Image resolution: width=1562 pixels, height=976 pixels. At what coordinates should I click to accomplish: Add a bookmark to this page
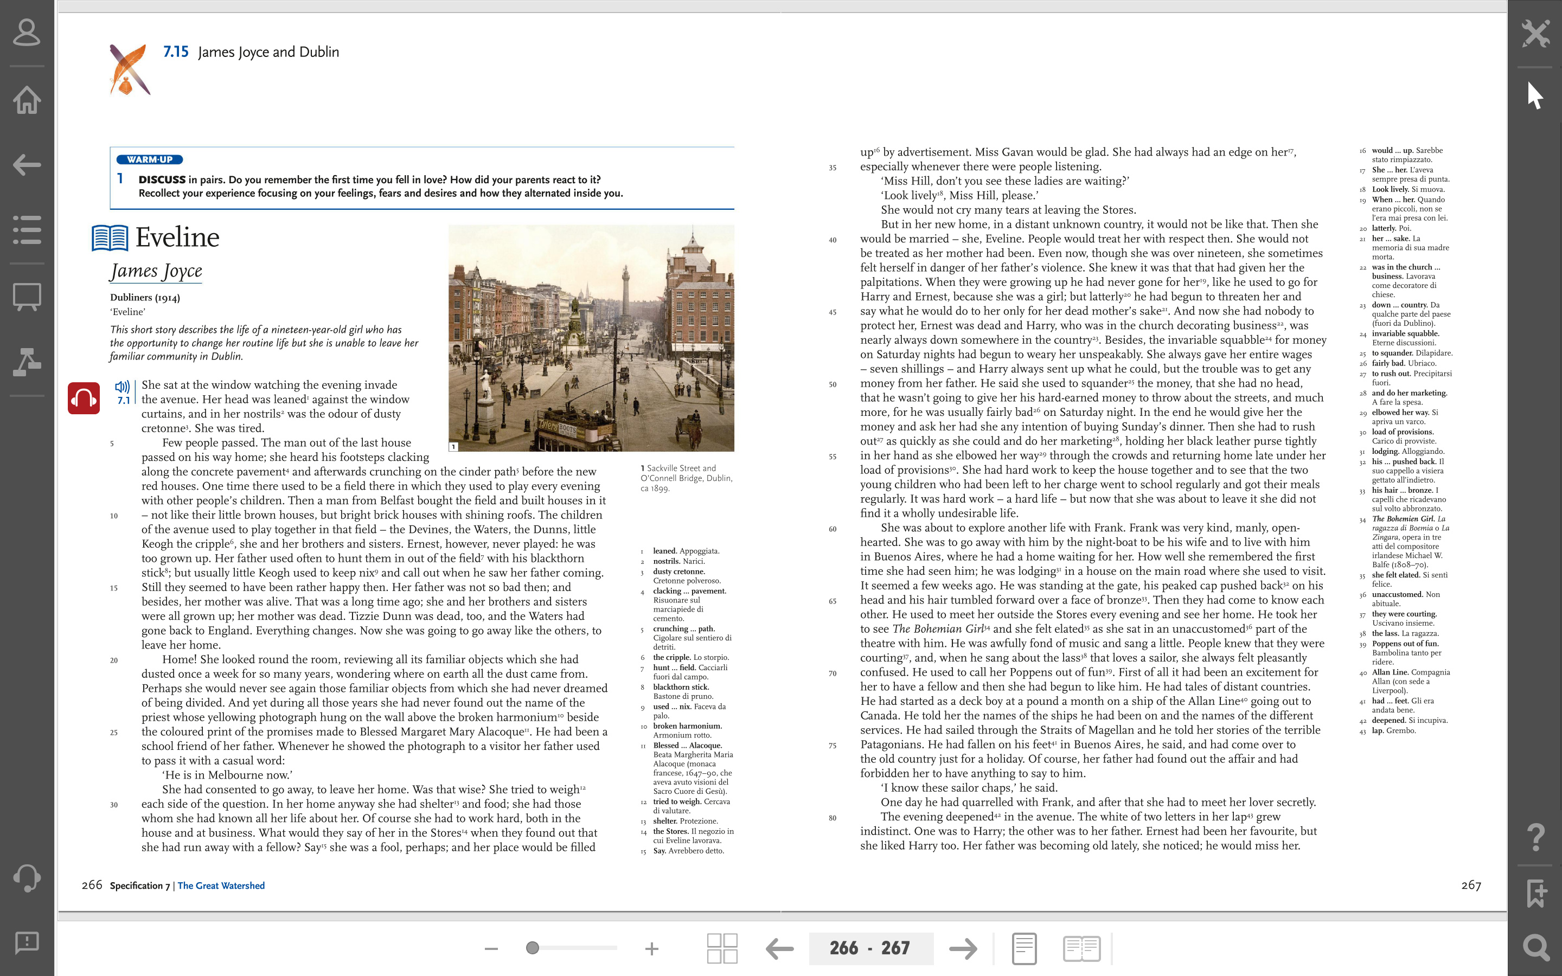tap(1535, 892)
